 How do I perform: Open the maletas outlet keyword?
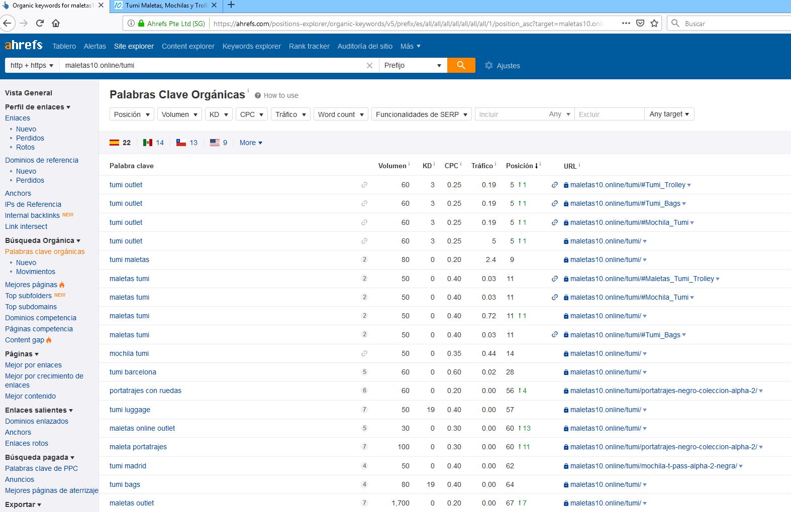point(132,503)
